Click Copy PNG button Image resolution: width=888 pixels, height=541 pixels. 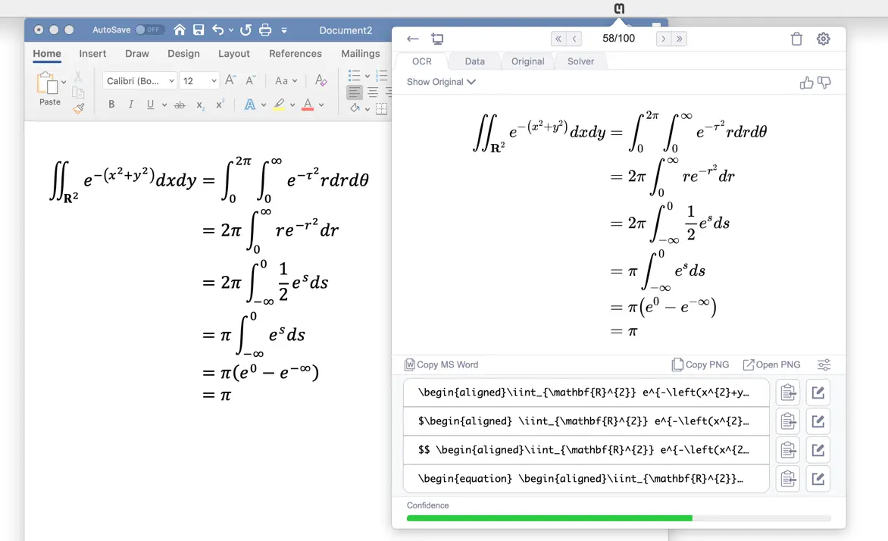pyautogui.click(x=701, y=364)
